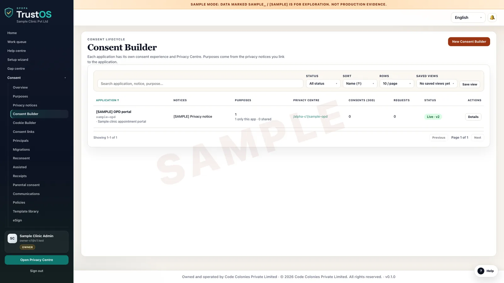Click the SC avatar badge
Screen dimensions: 504x283
12,238
